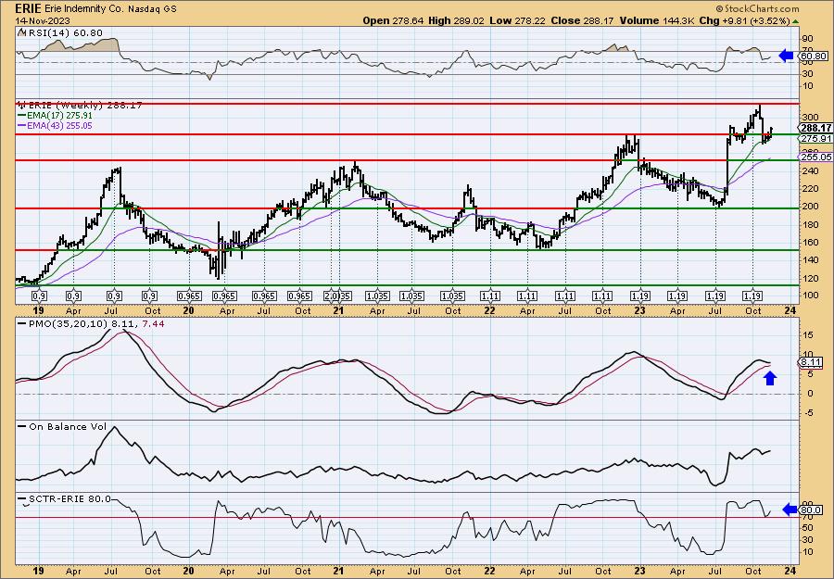Click the On Balance Vol panel label
Screen dimensions: 834x579
click(x=62, y=426)
